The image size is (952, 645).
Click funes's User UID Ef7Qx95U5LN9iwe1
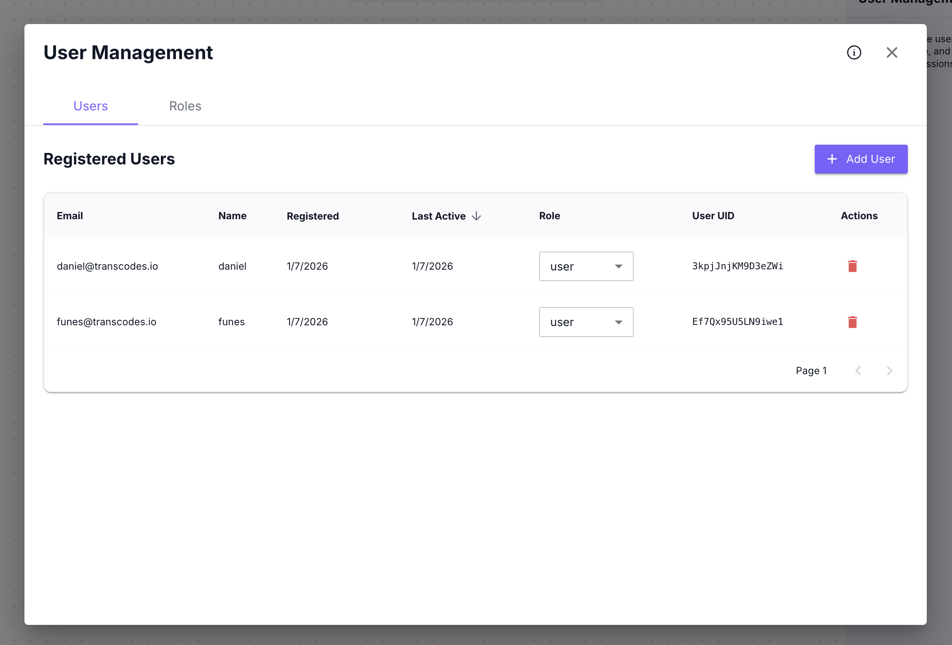[x=737, y=322]
